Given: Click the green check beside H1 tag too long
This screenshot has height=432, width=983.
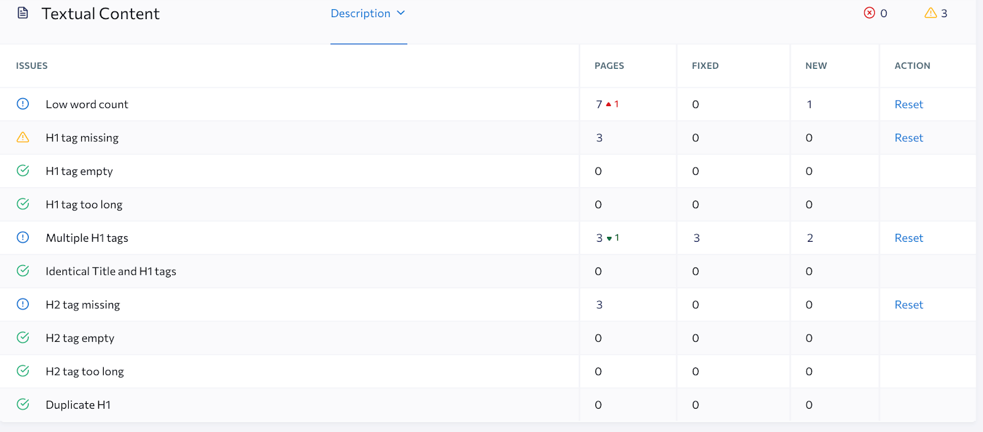Looking at the screenshot, I should (23, 204).
